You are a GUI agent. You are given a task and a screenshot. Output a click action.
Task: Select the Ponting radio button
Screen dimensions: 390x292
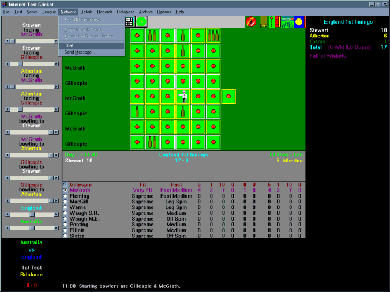(x=65, y=225)
